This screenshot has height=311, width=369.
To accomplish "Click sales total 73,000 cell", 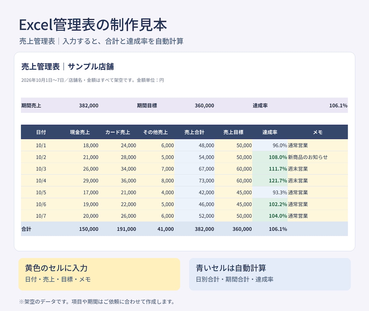I will click(194, 181).
